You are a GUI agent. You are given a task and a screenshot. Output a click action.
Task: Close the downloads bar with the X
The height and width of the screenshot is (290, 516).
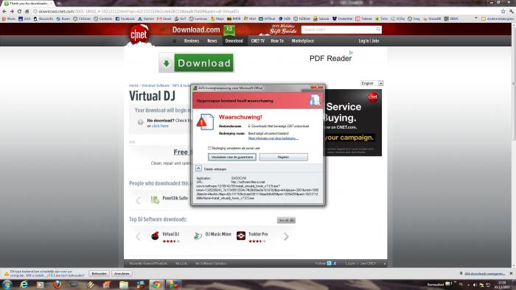[x=511, y=273]
